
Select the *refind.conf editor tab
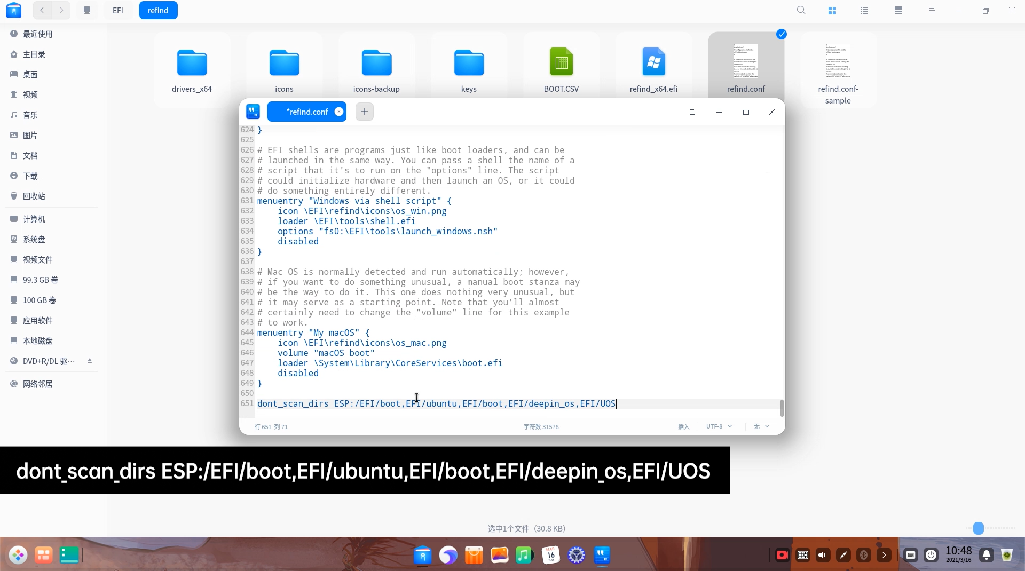coord(307,112)
